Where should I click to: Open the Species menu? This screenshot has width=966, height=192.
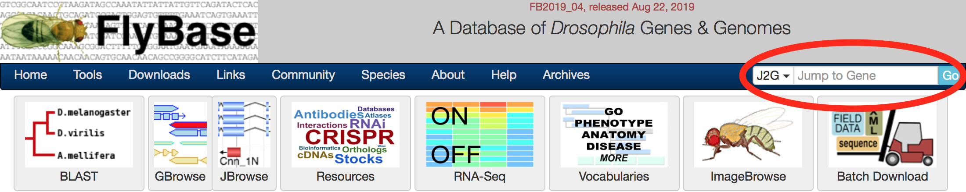pos(383,75)
